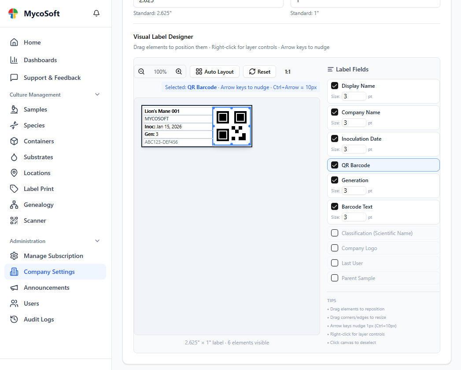Image resolution: width=461 pixels, height=370 pixels.
Task: Reset the label layout
Action: point(259,71)
